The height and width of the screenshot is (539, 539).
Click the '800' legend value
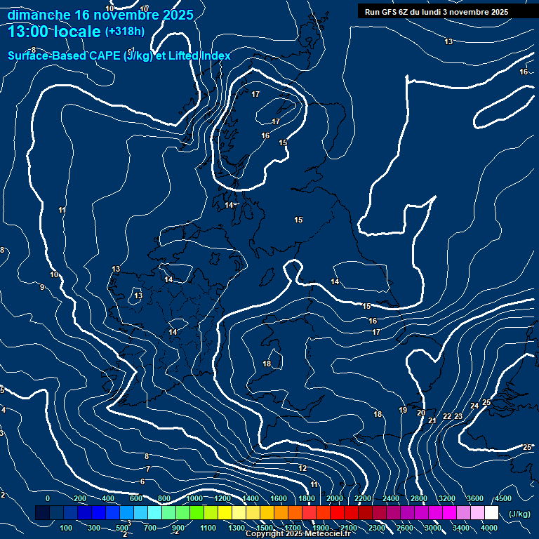(164, 498)
